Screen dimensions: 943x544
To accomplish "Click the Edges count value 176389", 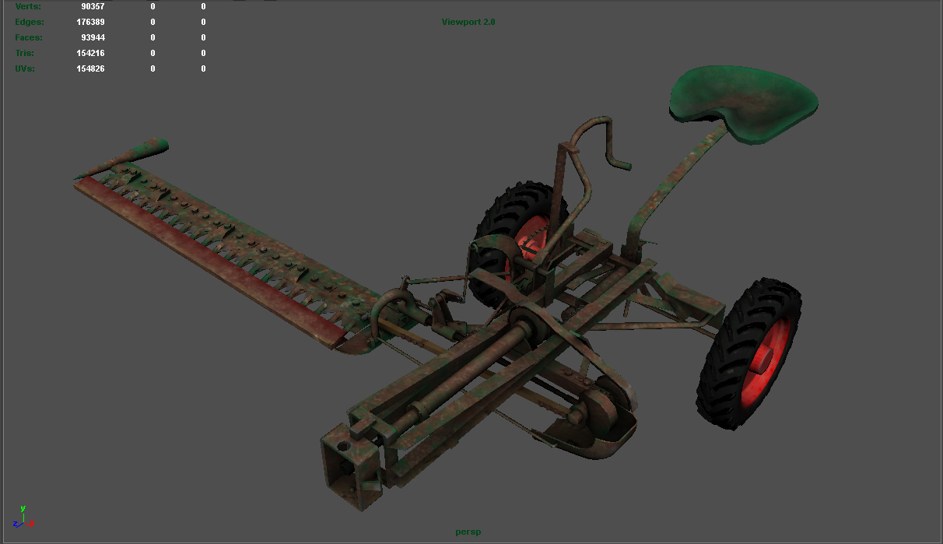I will point(90,22).
